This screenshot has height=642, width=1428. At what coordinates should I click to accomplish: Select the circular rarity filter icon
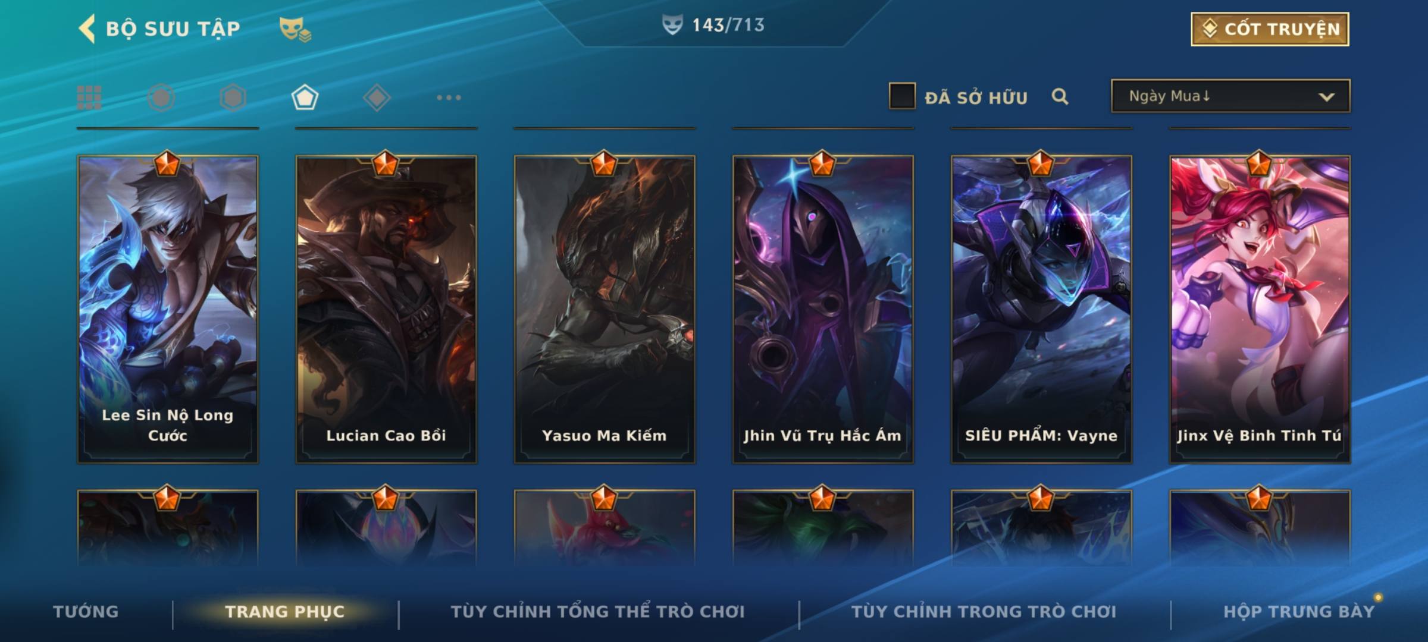coord(161,97)
